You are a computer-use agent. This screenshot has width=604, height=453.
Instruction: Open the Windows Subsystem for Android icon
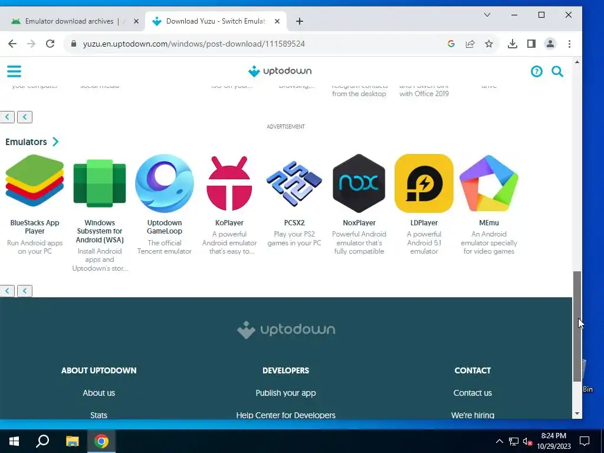pyautogui.click(x=99, y=183)
